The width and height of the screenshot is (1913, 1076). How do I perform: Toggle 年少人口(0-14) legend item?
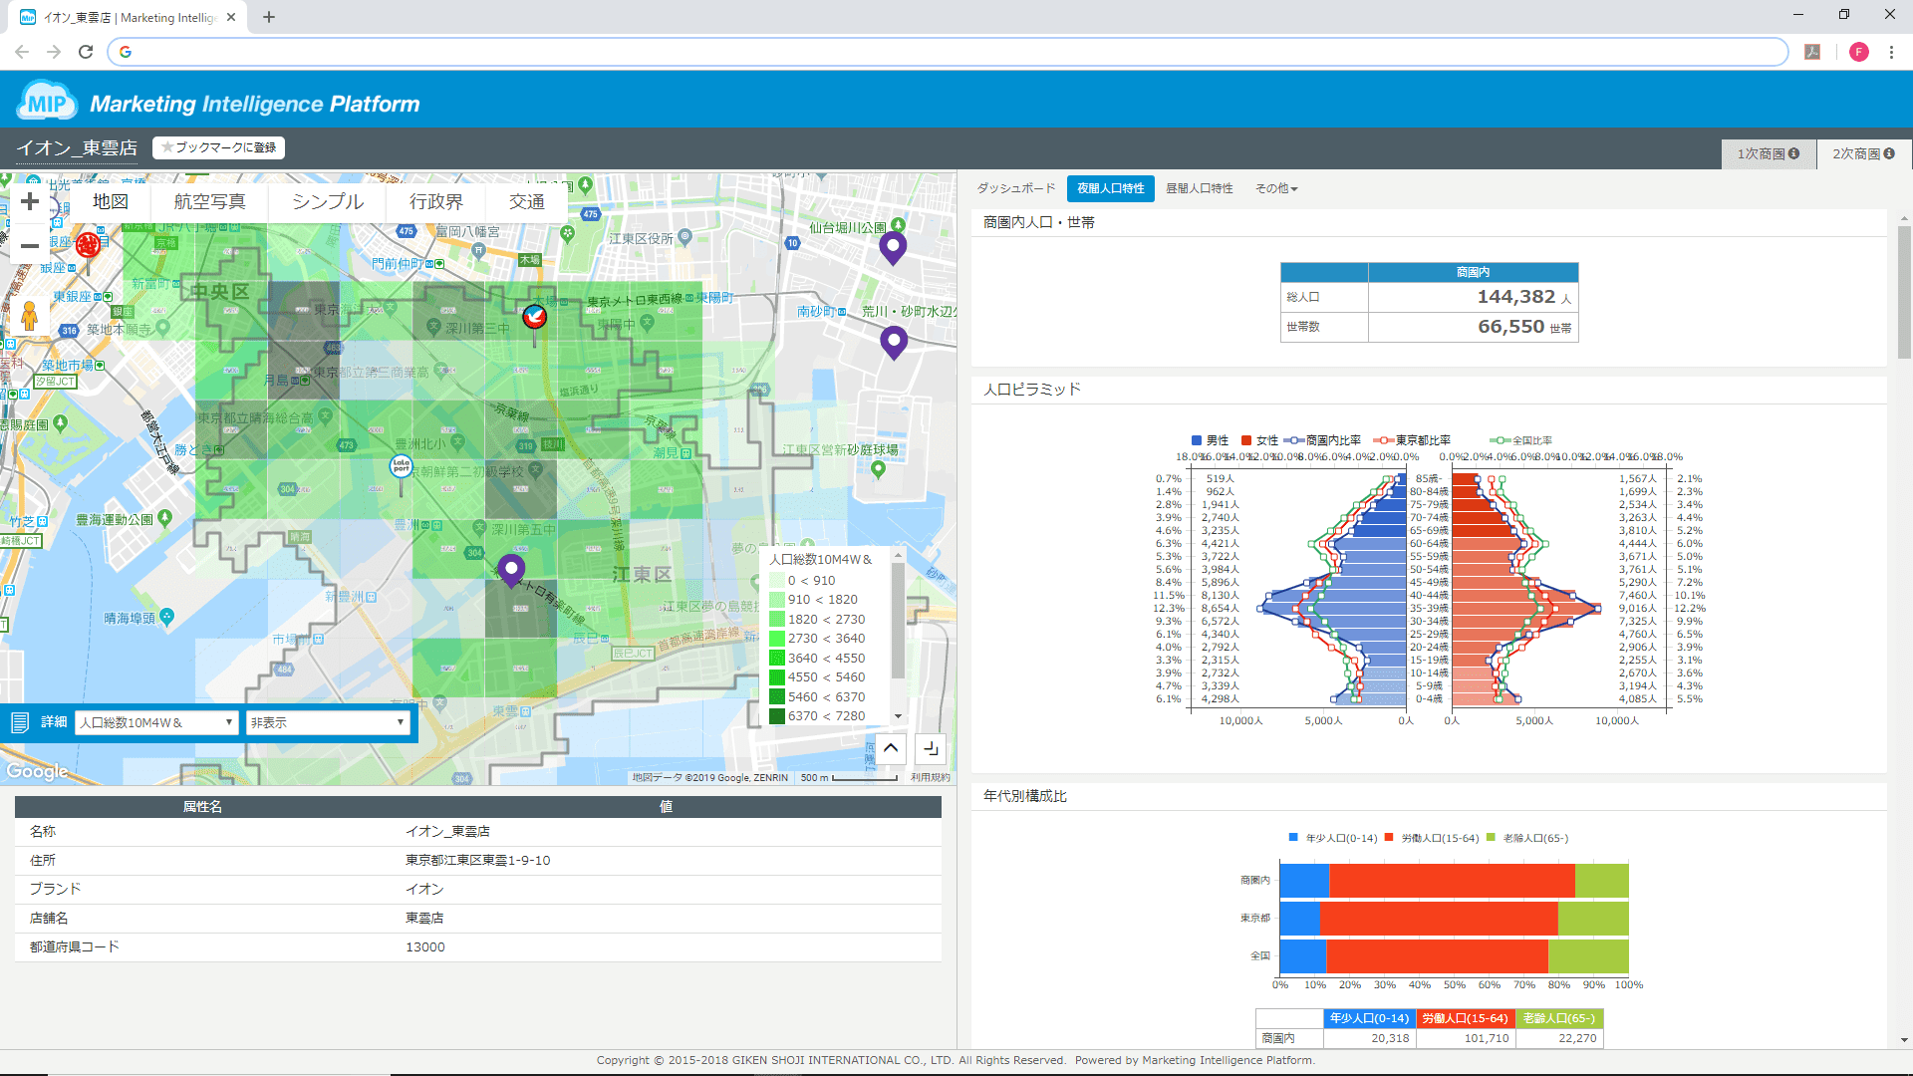1333,838
